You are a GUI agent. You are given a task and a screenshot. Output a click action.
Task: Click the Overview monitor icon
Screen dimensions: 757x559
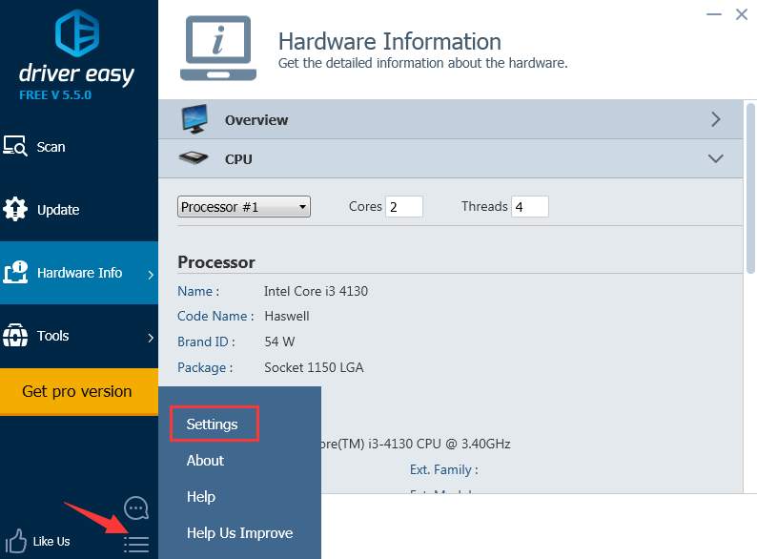click(195, 119)
